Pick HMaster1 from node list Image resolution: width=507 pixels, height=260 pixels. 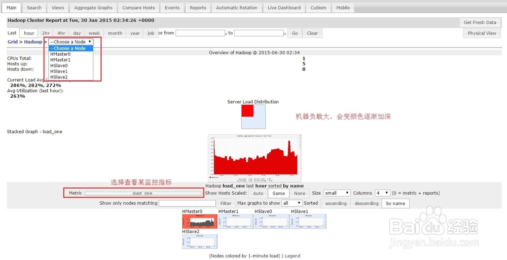[71, 60]
